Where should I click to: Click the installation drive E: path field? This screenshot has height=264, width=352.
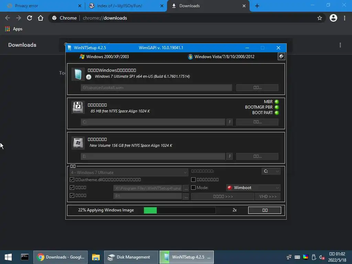153,156
